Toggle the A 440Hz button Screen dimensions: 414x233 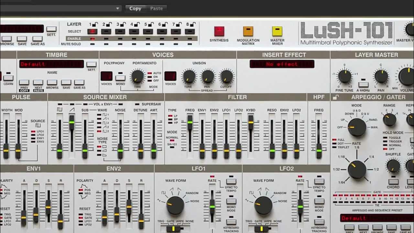click(x=364, y=84)
